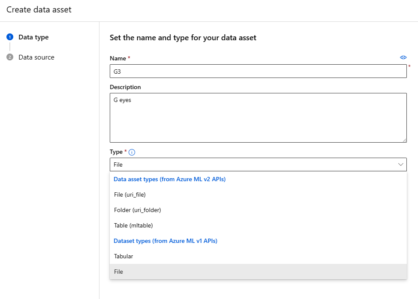Screen dimensions: 418x299
Task: Select the Data source step label
Action: [36, 57]
